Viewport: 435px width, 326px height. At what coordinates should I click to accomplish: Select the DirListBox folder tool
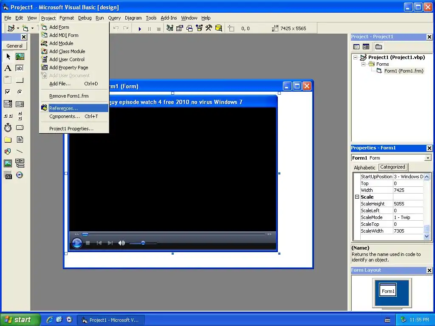[x=8, y=139]
